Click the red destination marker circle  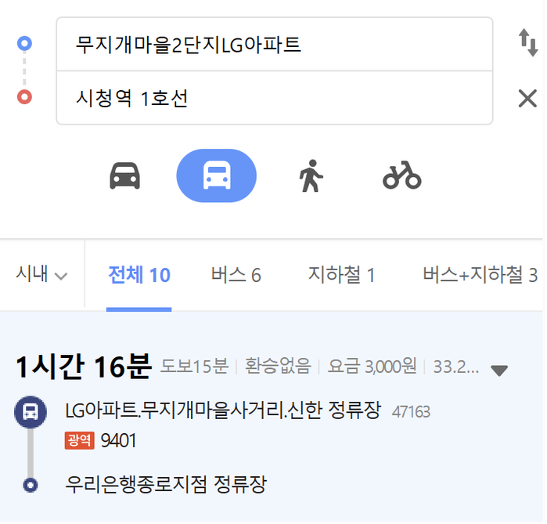[x=24, y=97]
